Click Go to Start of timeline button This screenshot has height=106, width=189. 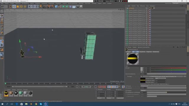77,87
